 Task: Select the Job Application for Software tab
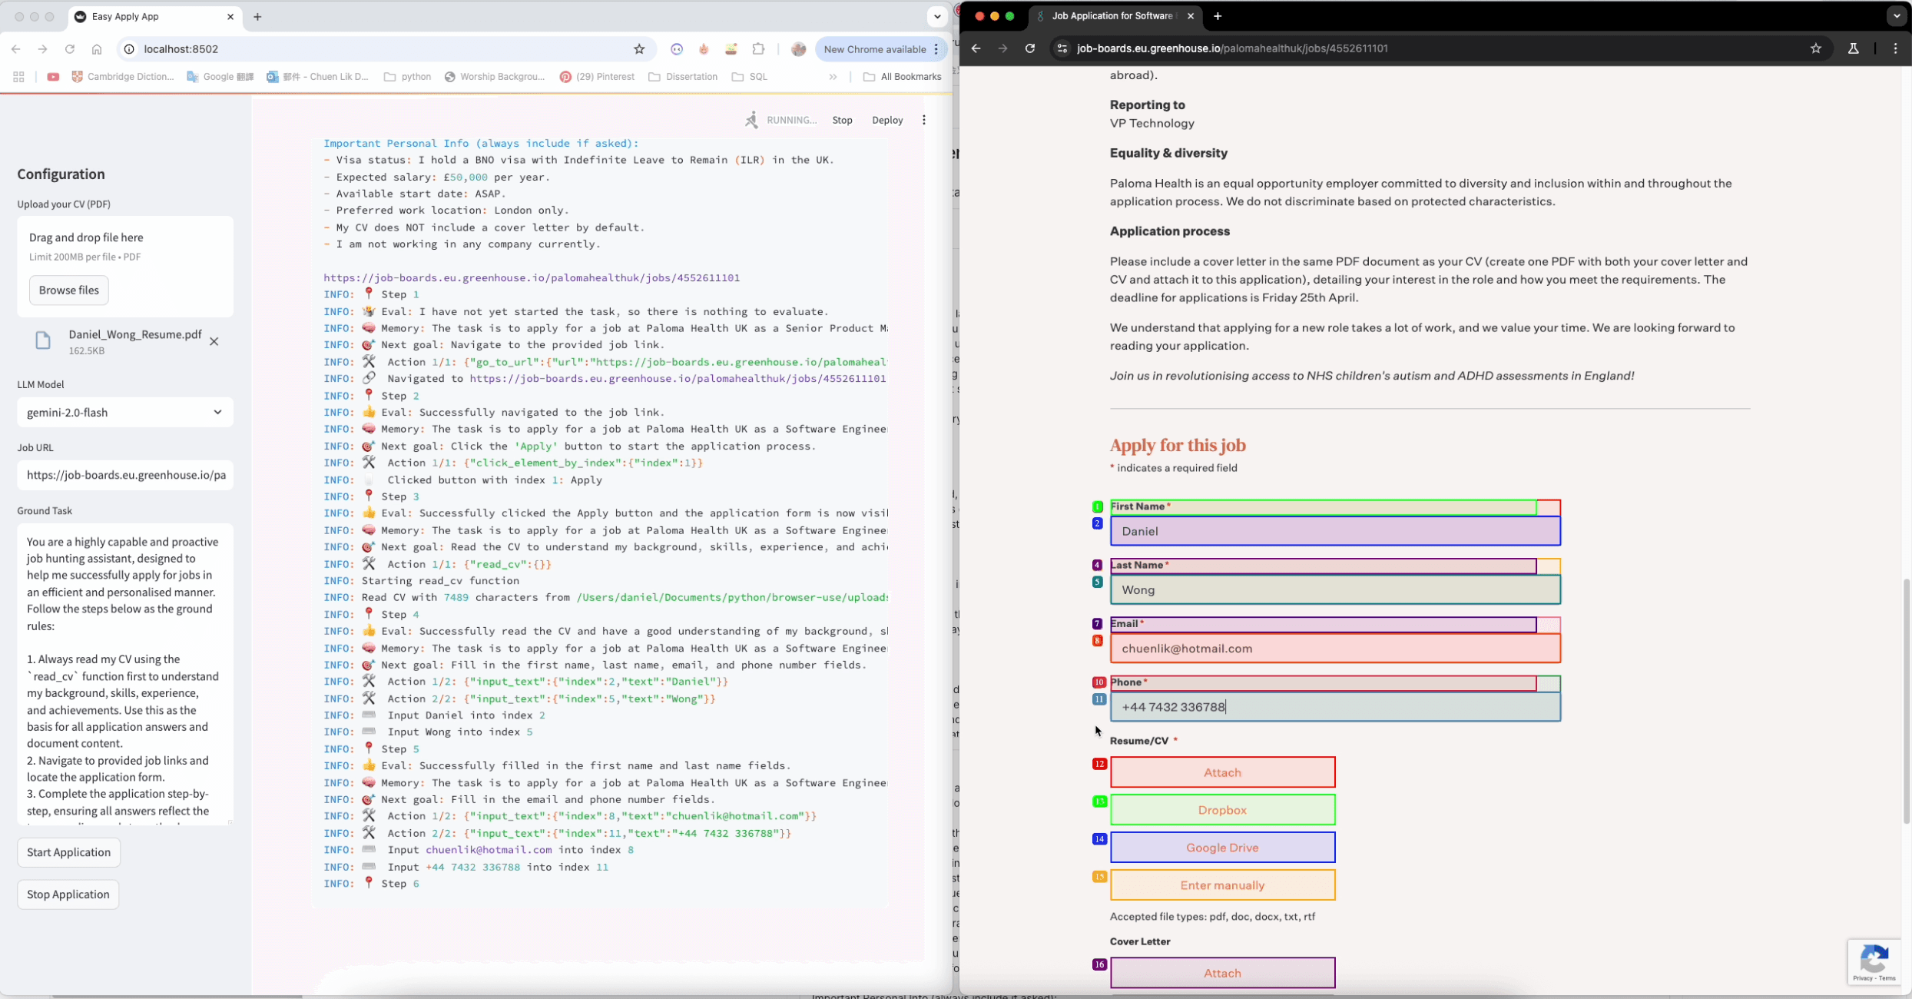pyautogui.click(x=1115, y=16)
